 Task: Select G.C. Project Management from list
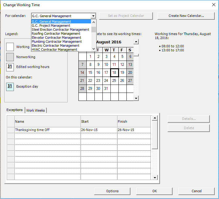tap(51, 26)
